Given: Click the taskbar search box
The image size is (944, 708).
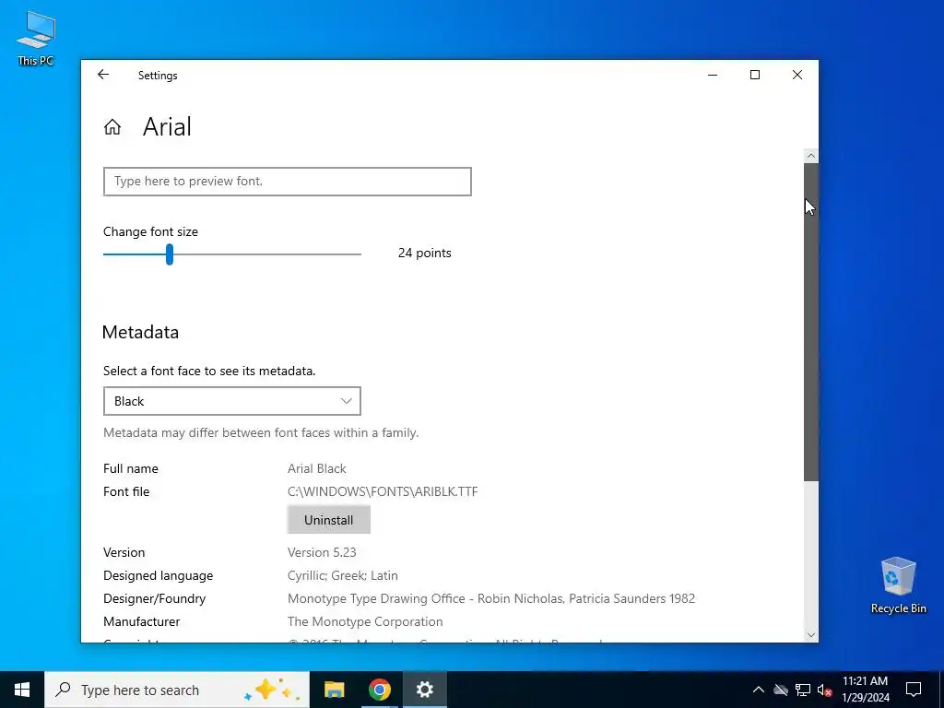Looking at the screenshot, I should (x=176, y=690).
